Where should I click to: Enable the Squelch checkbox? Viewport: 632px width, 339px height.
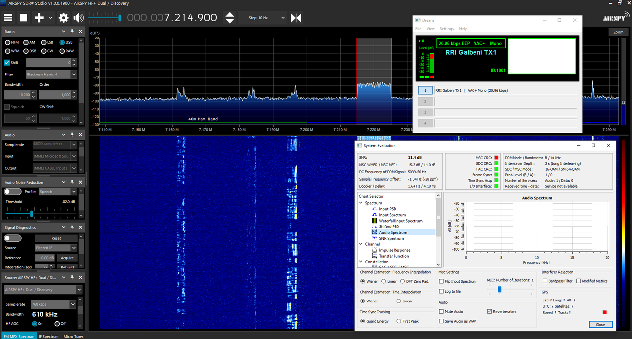click(7, 107)
